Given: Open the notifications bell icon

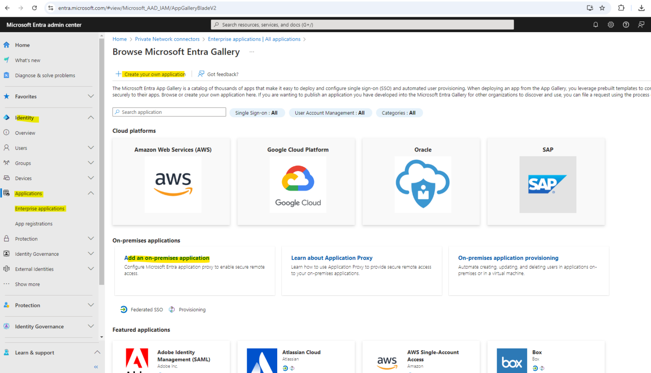Looking at the screenshot, I should [595, 25].
